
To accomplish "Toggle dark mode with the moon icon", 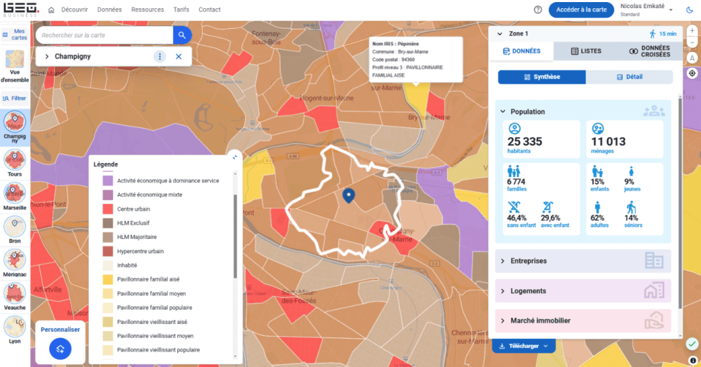I will (x=689, y=10).
